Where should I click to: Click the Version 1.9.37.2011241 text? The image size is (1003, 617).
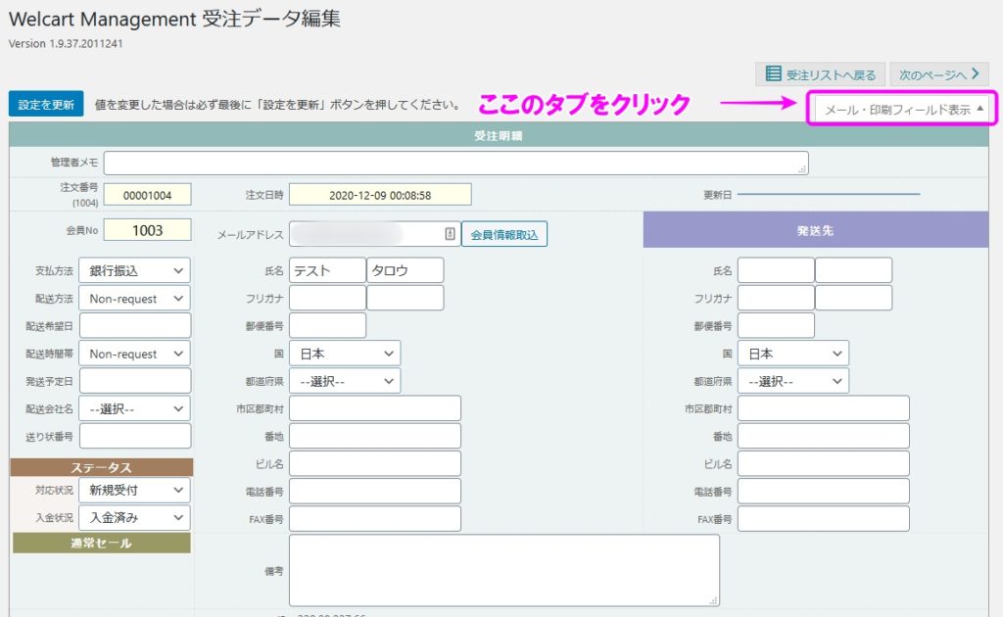click(66, 43)
